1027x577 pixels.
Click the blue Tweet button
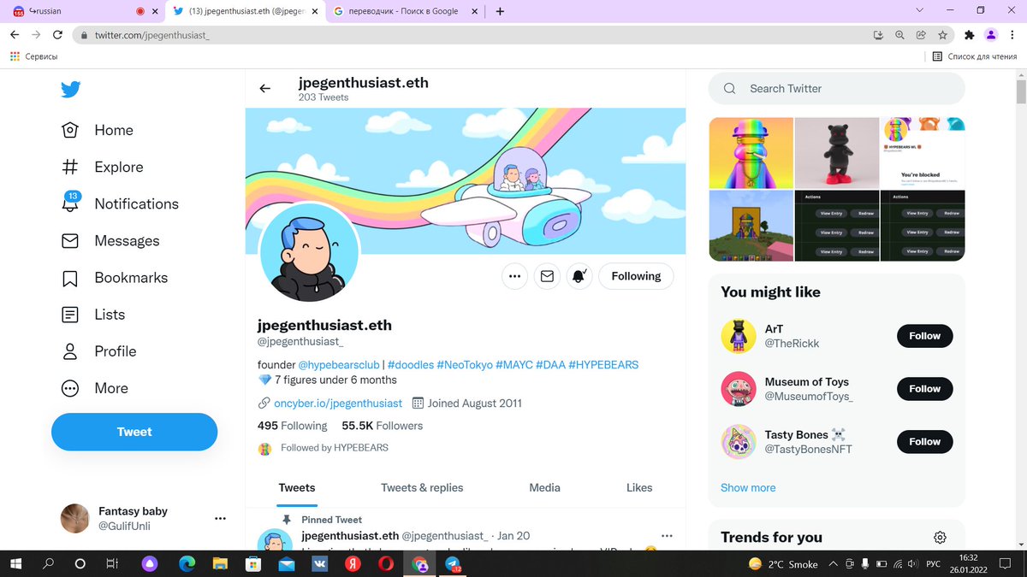(134, 432)
